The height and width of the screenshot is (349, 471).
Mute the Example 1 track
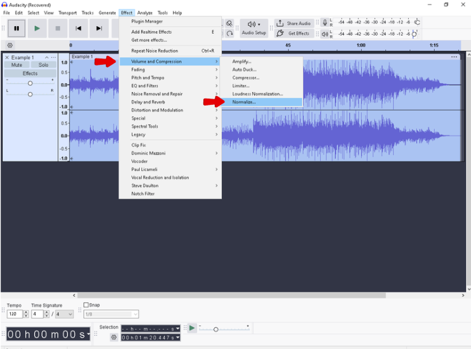17,65
